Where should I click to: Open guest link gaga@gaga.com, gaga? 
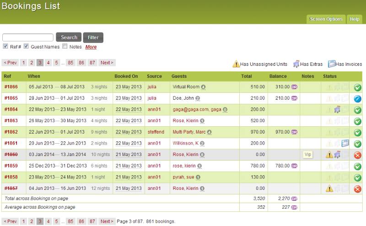pos(197,109)
